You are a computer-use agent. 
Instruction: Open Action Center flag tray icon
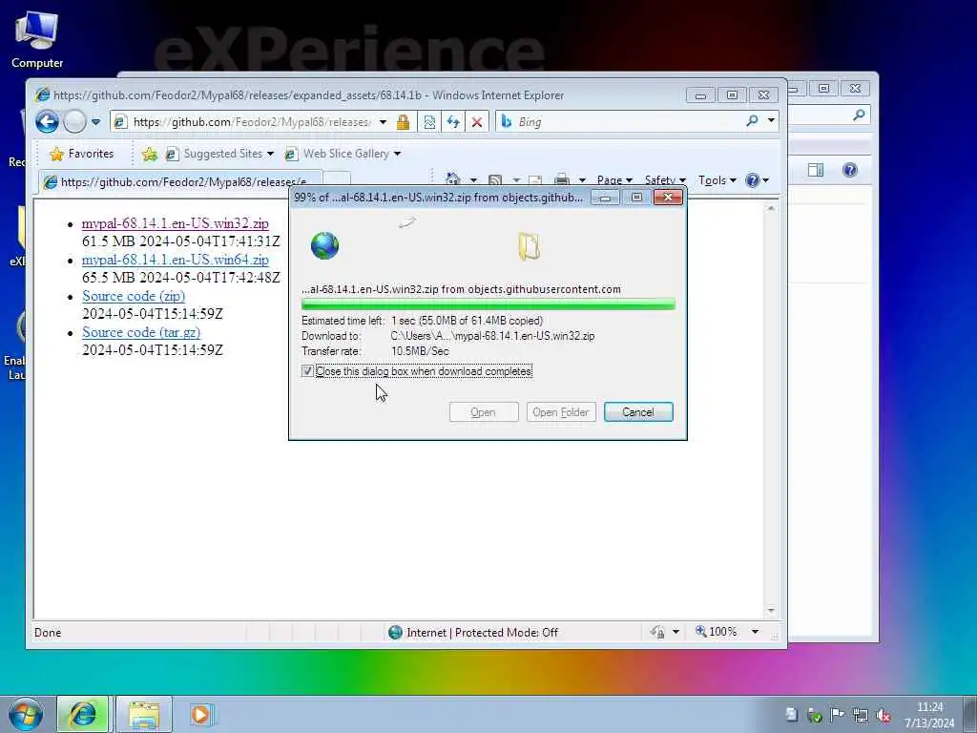tap(837, 715)
